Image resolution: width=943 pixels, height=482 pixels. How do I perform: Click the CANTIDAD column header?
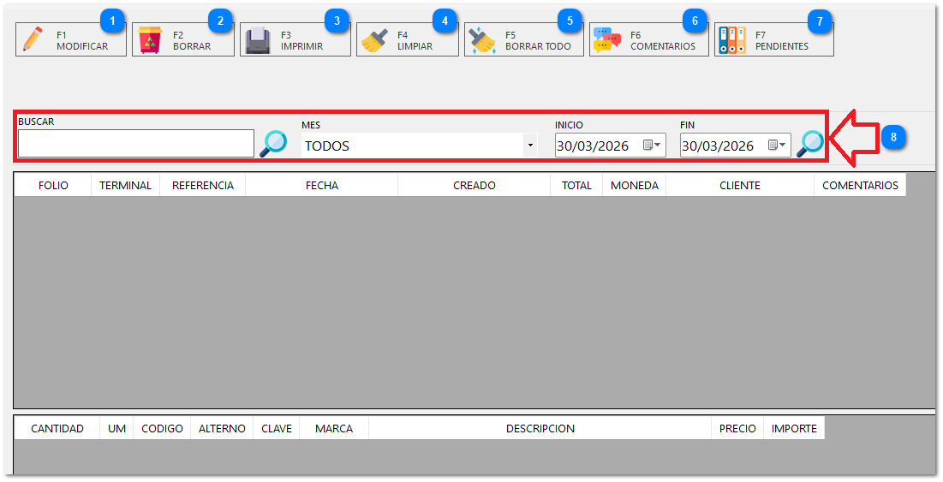(x=57, y=429)
